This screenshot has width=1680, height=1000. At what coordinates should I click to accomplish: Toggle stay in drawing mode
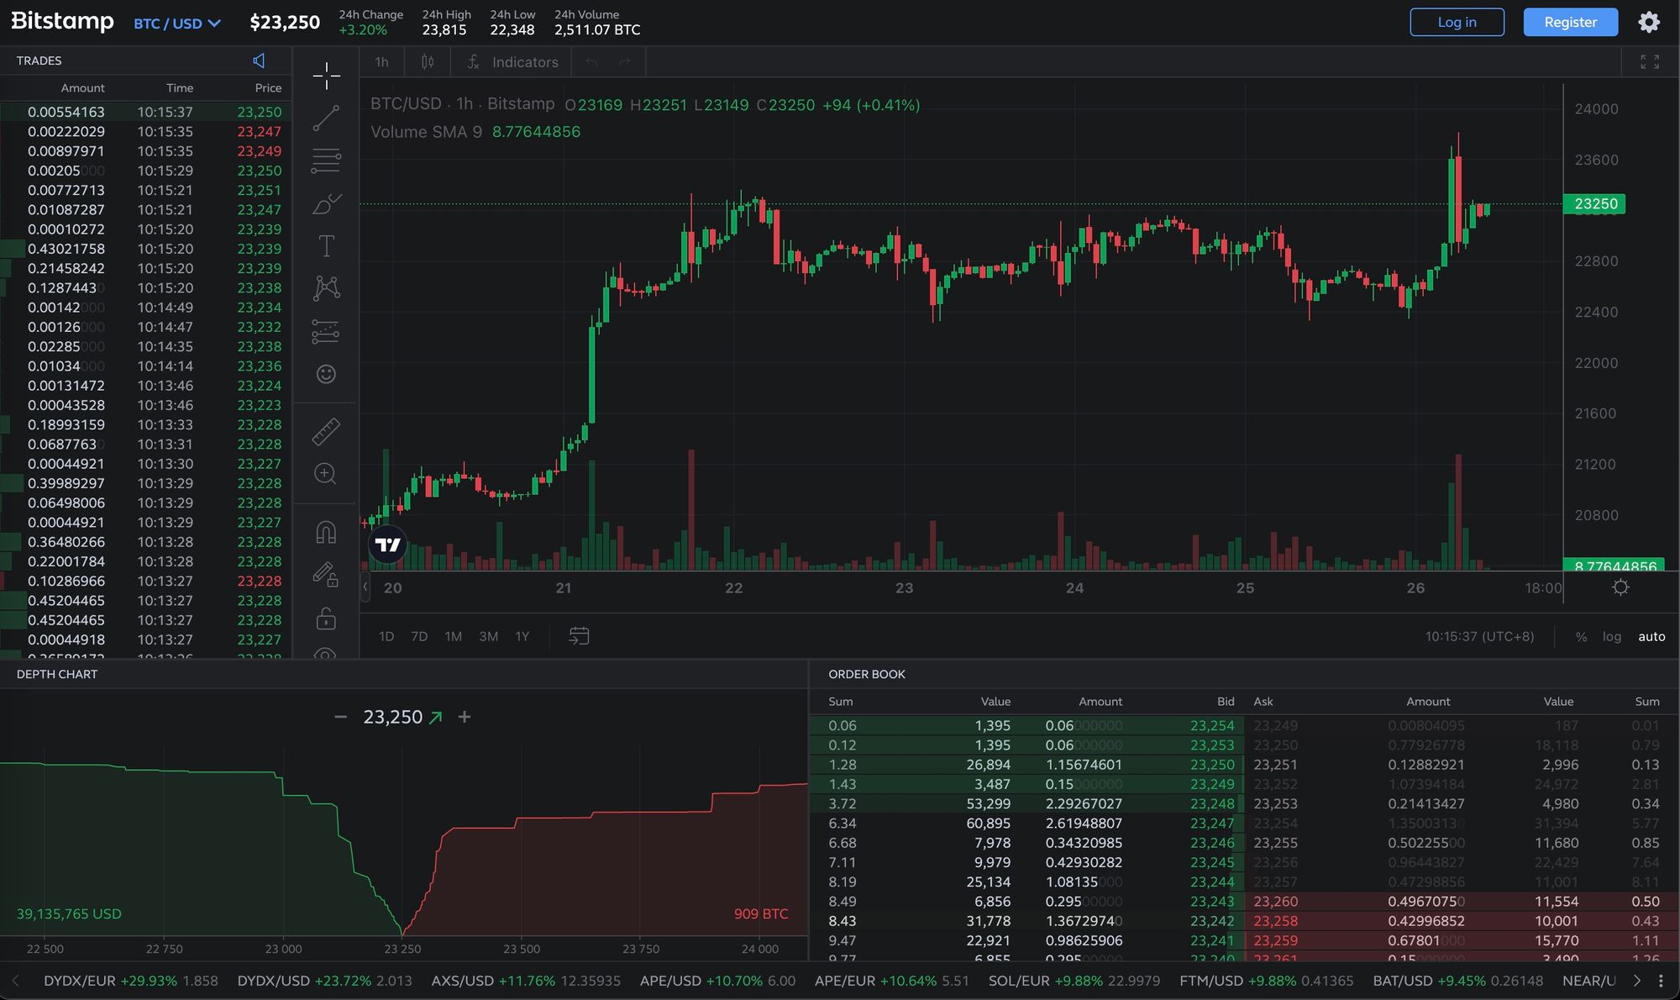[x=326, y=575]
